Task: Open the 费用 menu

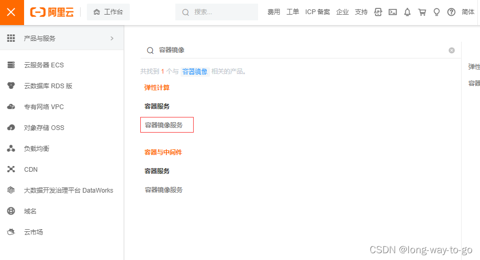Action: pyautogui.click(x=274, y=12)
